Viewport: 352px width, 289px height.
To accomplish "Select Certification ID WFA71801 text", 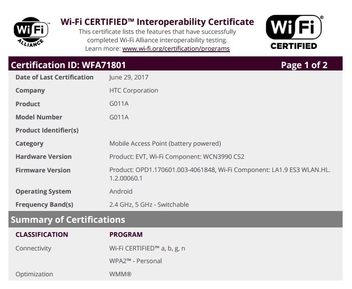I will [68, 65].
